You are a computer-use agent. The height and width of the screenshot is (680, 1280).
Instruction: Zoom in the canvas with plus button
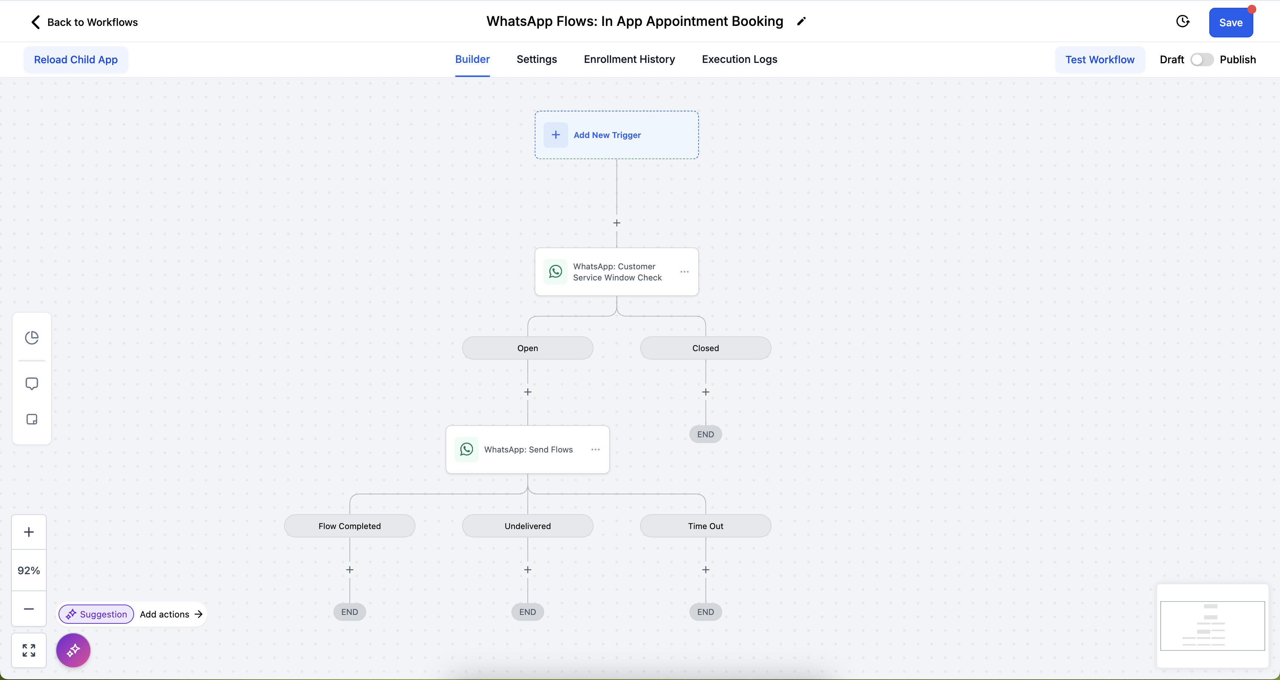[x=29, y=532]
